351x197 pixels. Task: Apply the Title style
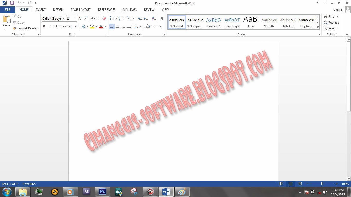pyautogui.click(x=251, y=22)
